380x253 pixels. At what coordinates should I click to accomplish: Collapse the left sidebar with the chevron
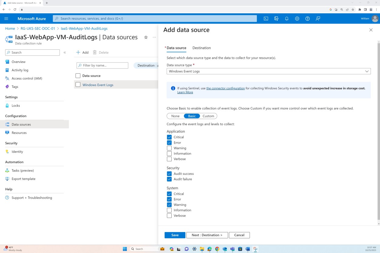(x=65, y=52)
